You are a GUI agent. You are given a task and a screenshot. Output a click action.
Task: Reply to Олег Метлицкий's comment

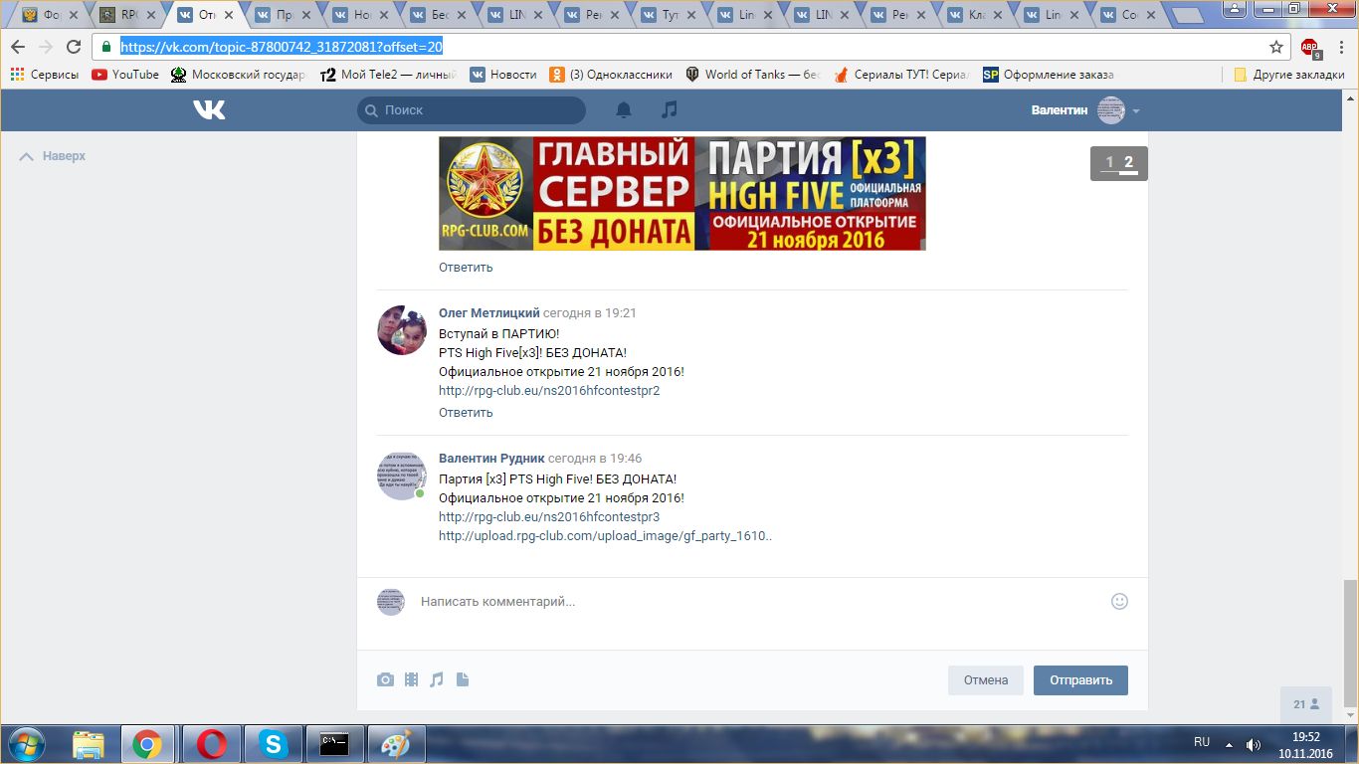[x=466, y=412]
